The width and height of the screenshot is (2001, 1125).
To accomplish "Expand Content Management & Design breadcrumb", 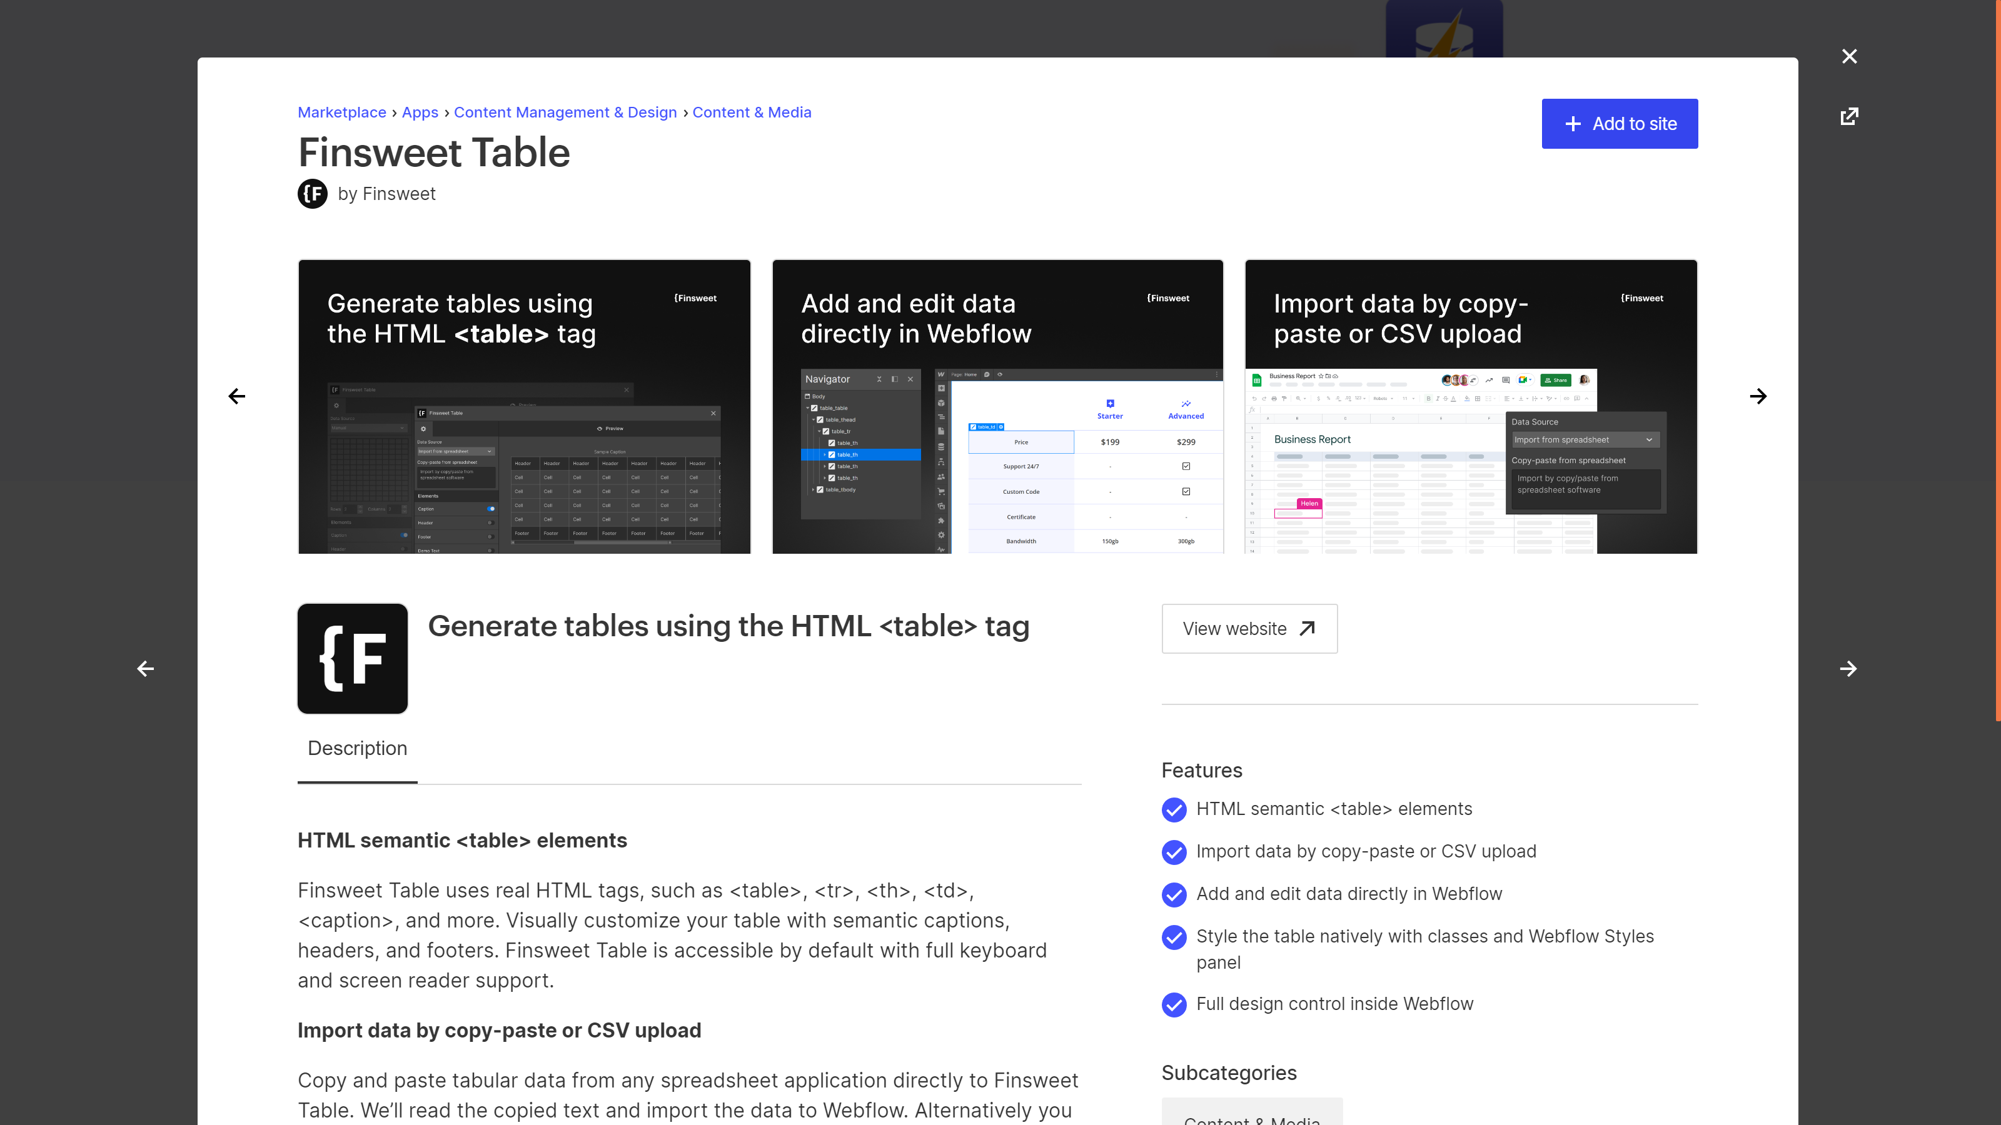I will 565,111.
